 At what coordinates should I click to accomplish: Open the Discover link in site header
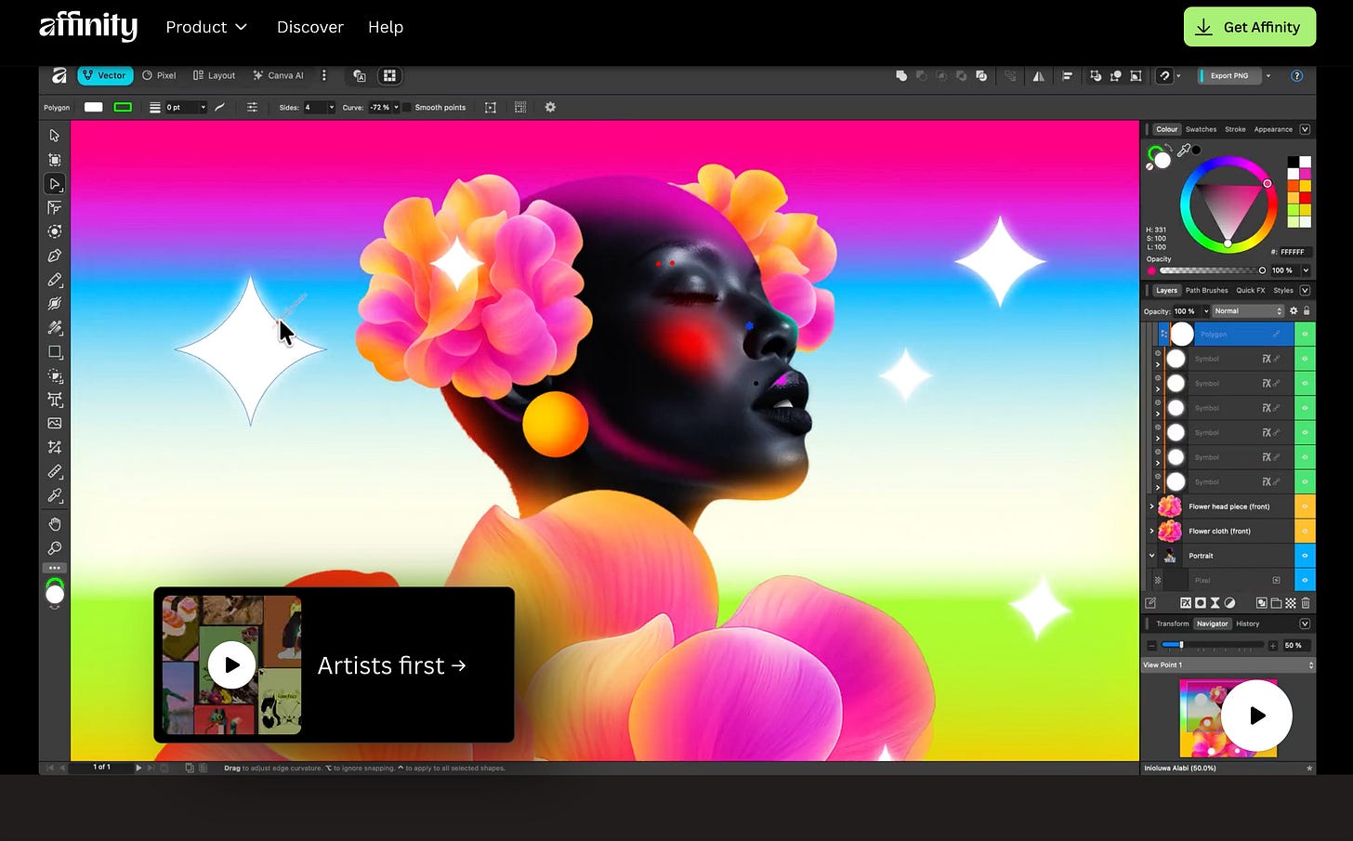(x=310, y=27)
